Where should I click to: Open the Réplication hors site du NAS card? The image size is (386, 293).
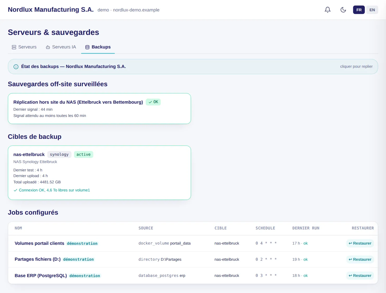pos(99,109)
